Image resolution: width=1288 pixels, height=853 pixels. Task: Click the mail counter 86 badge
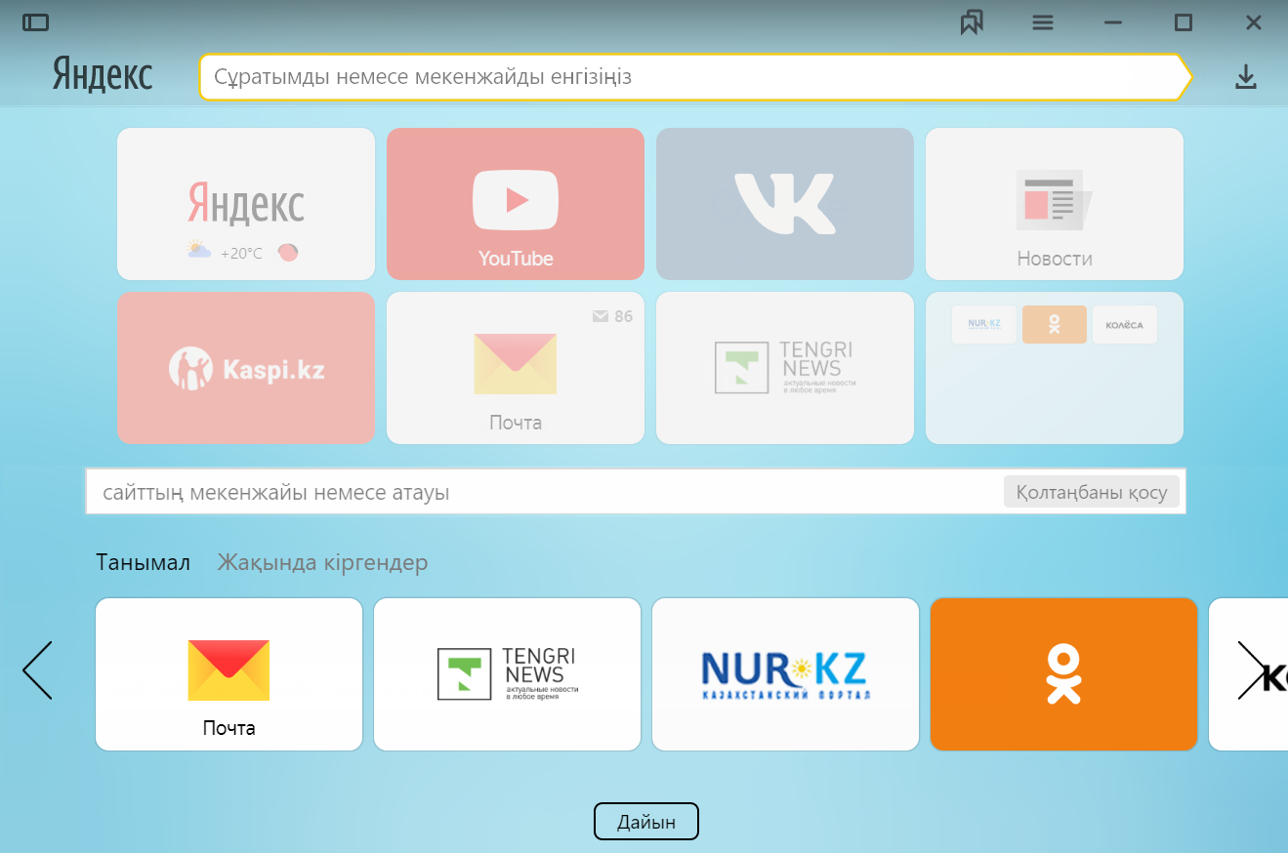(612, 316)
